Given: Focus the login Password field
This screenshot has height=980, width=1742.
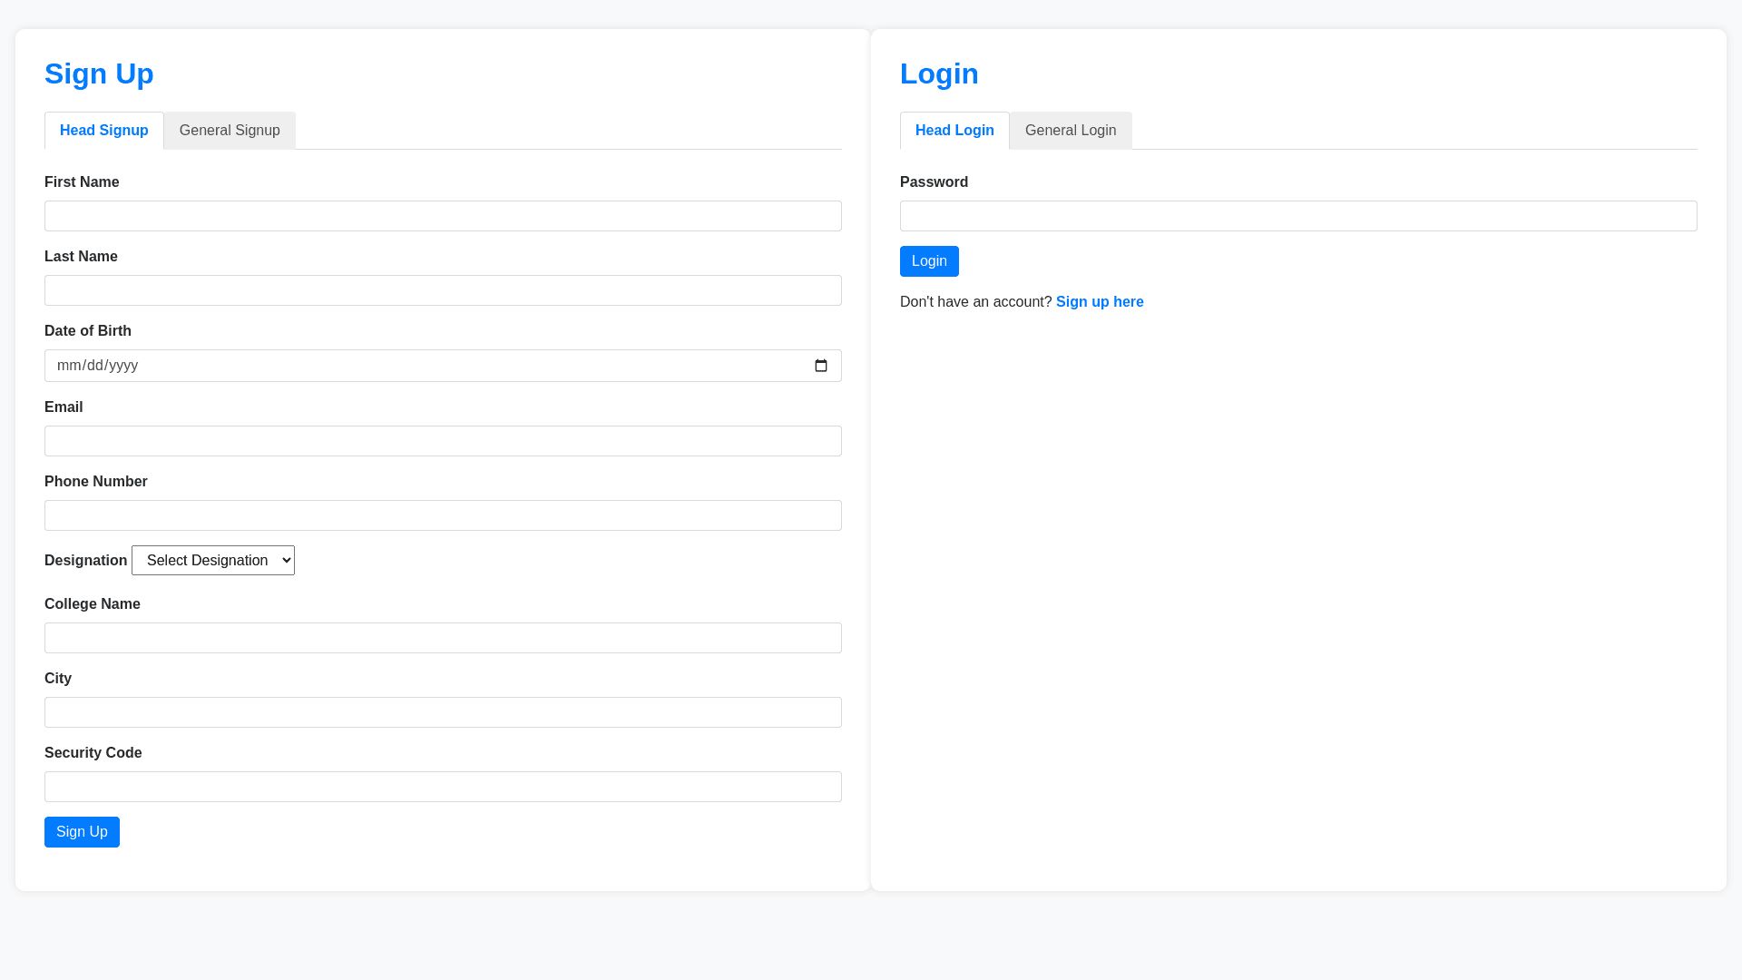Looking at the screenshot, I should pos(1298,216).
